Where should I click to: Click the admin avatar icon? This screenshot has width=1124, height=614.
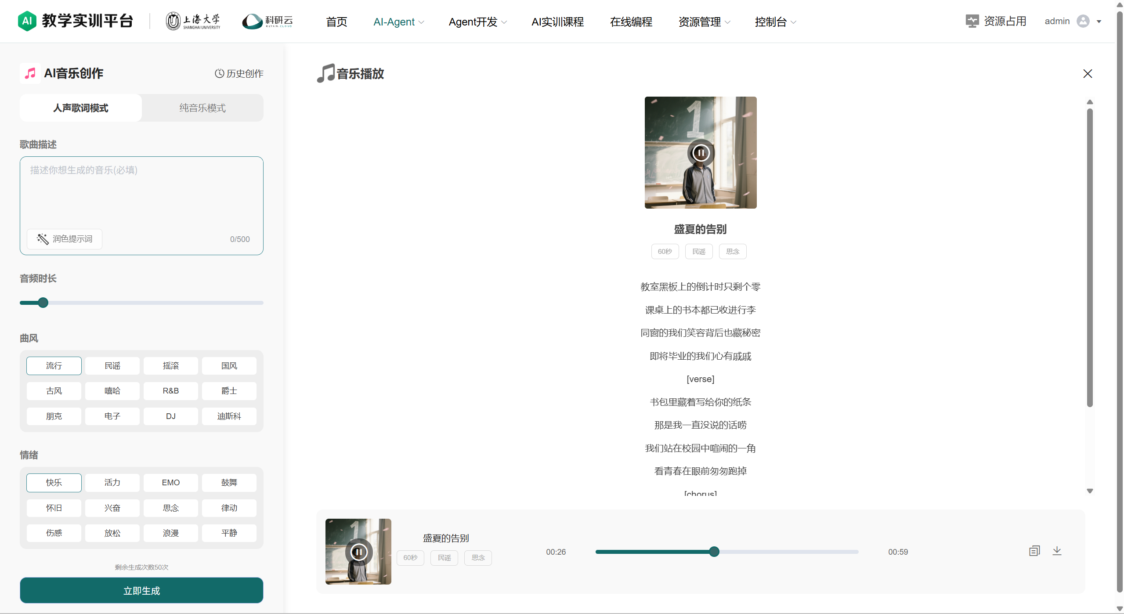[1083, 21]
